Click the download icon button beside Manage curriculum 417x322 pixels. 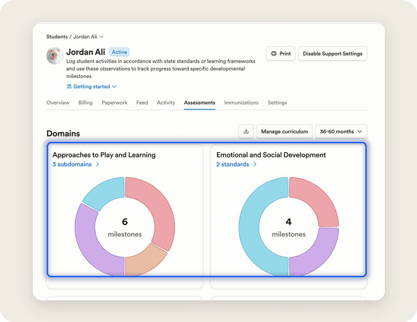click(246, 131)
